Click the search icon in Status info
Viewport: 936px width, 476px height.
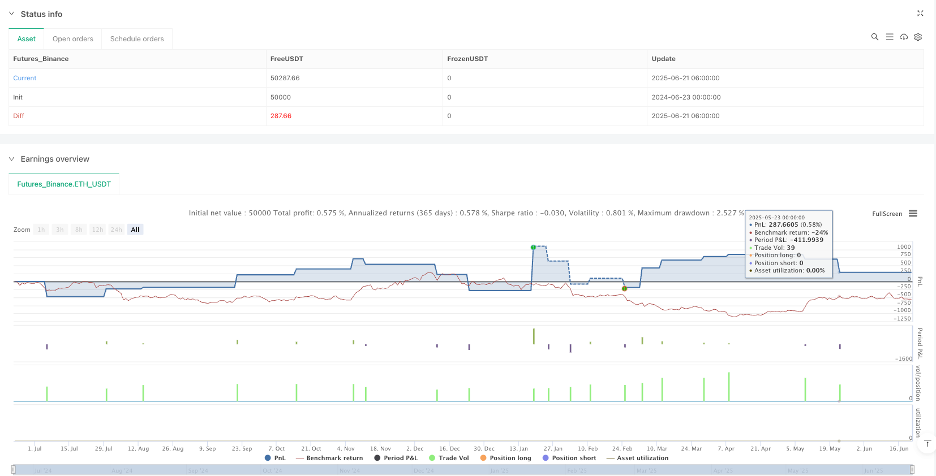point(874,37)
